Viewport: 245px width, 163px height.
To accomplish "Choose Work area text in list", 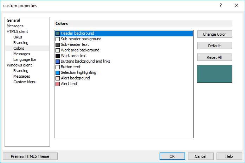I will point(73,56).
